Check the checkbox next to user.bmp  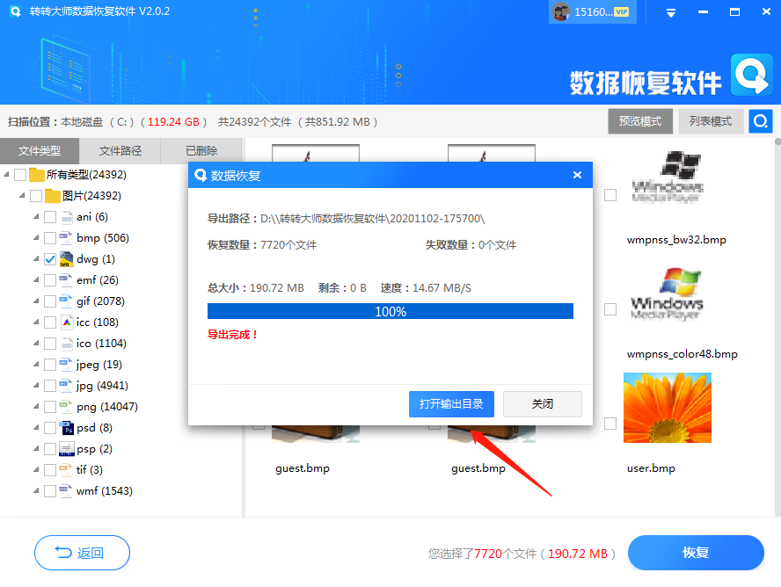[610, 423]
